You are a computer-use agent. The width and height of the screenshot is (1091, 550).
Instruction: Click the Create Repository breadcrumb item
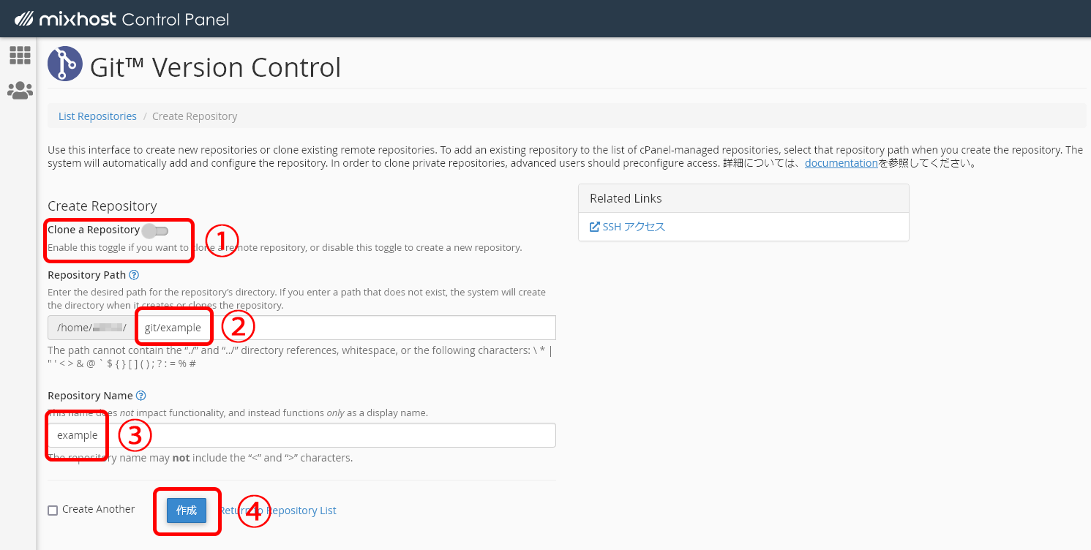tap(195, 116)
